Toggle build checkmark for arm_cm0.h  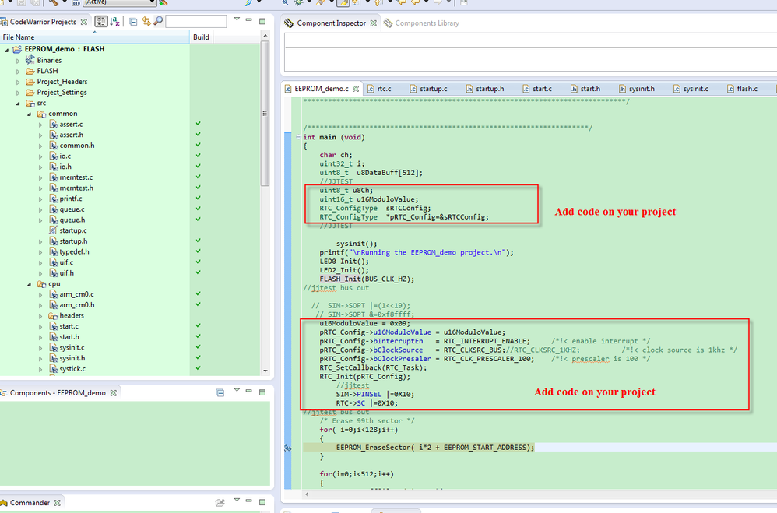(x=199, y=304)
